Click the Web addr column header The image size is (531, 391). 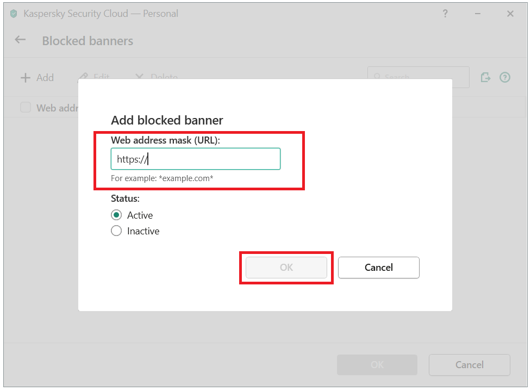[57, 108]
